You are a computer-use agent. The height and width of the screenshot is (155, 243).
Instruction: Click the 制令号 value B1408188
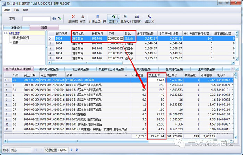coord(223,114)
